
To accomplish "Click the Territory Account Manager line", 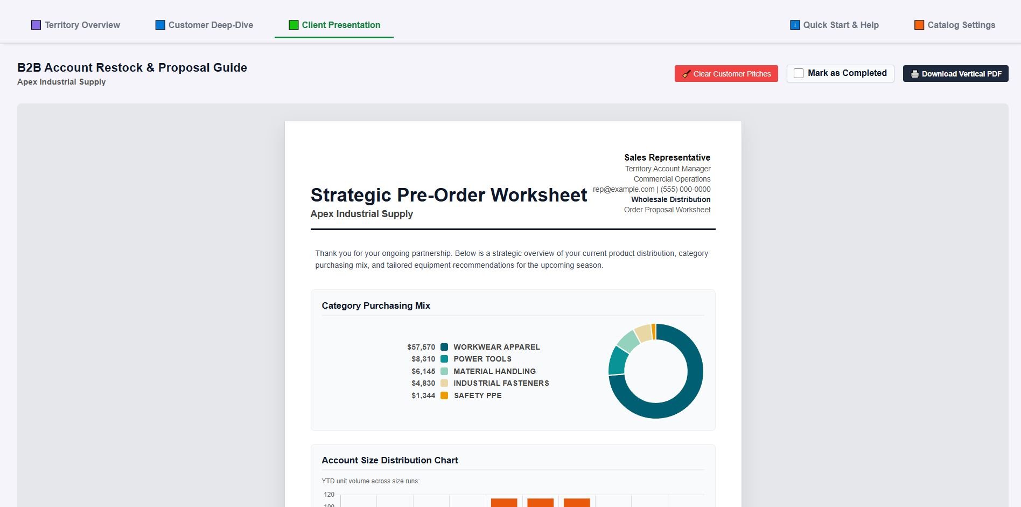I will pos(668,169).
